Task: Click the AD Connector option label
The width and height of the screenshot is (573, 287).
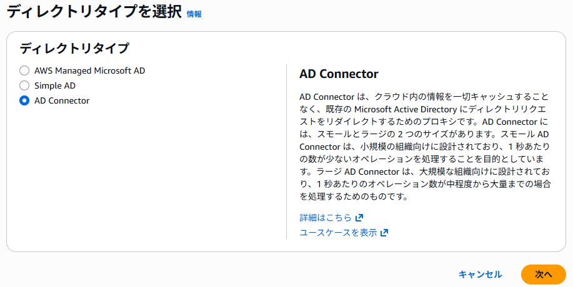Action: 62,100
